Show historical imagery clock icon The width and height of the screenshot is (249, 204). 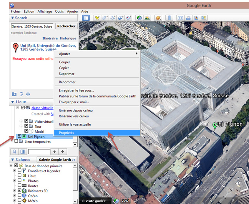[139, 18]
